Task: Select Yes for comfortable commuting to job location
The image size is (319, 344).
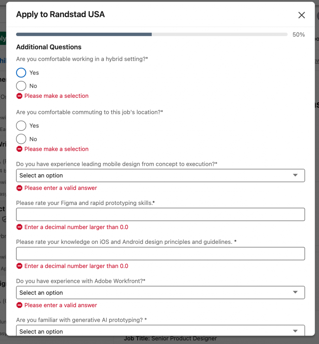Action: pos(21,126)
